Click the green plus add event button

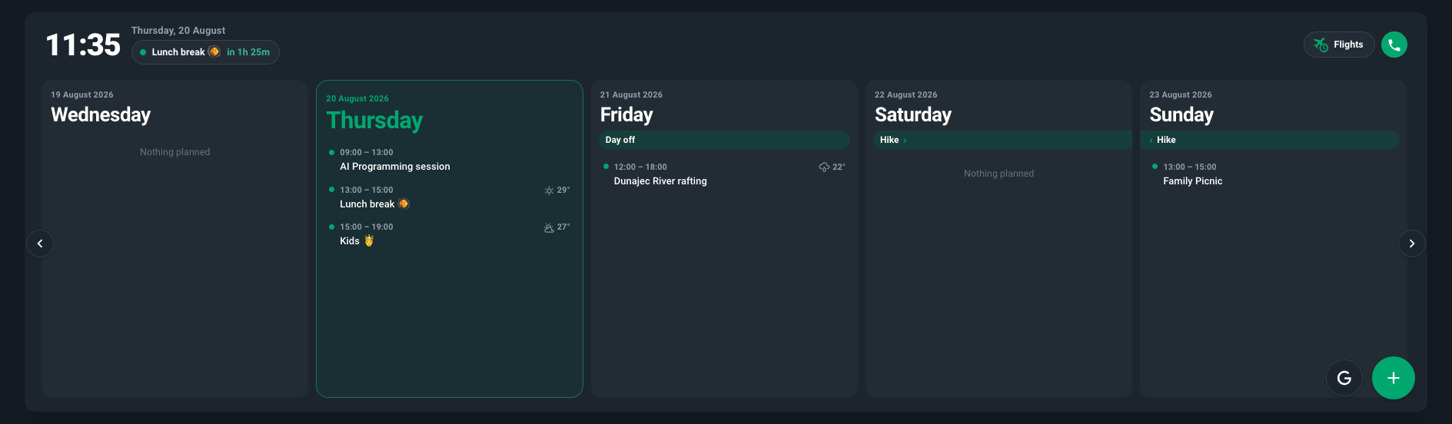[x=1393, y=378]
